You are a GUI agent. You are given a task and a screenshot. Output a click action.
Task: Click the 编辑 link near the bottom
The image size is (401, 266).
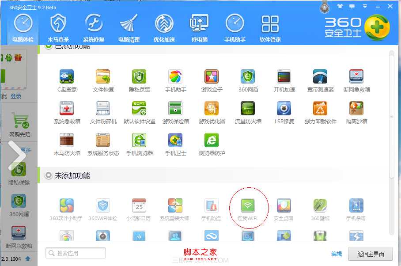(x=336, y=254)
